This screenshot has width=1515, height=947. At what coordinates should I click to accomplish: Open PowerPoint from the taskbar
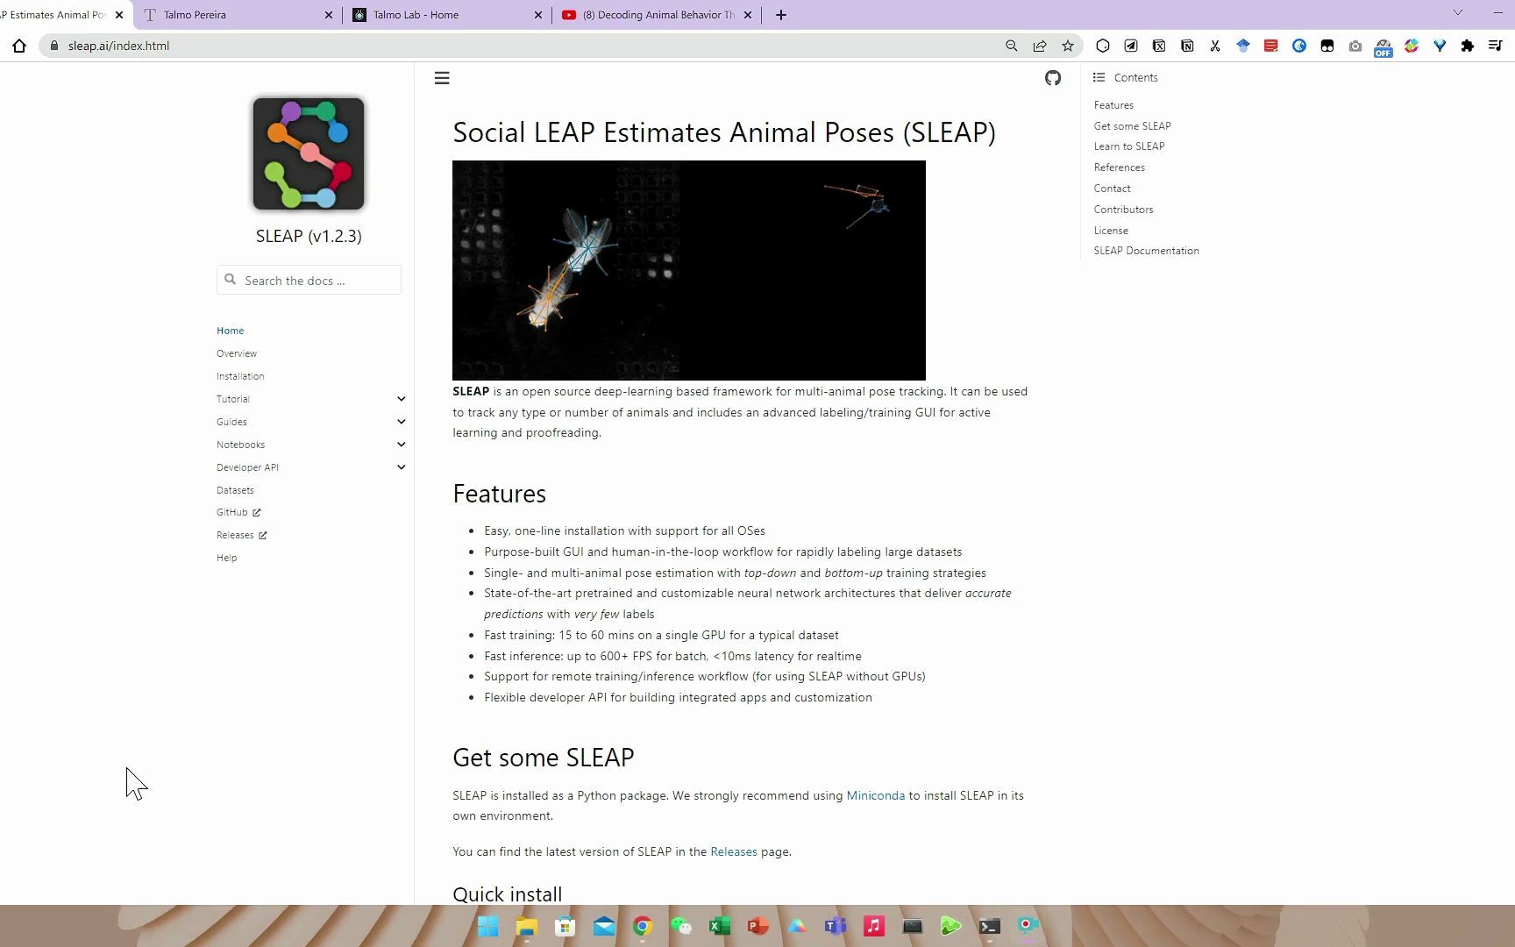point(758,926)
